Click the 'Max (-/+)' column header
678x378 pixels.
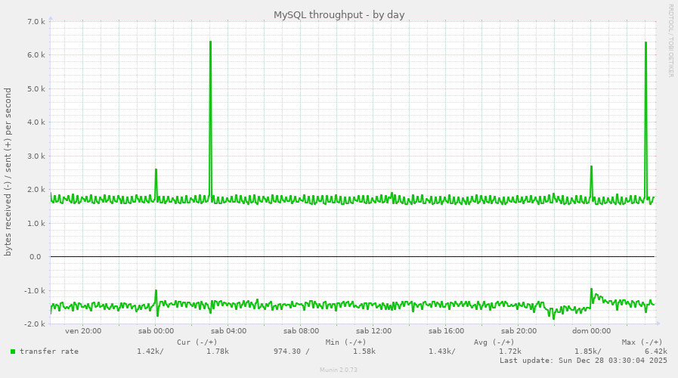click(642, 342)
